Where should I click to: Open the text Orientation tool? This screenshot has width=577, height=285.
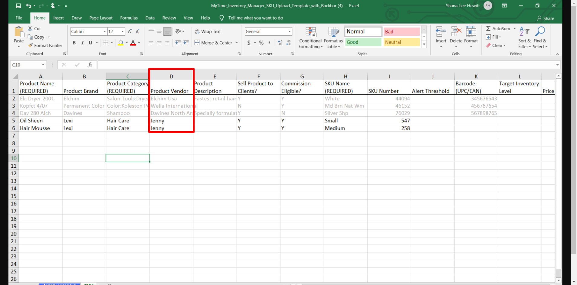(x=178, y=31)
